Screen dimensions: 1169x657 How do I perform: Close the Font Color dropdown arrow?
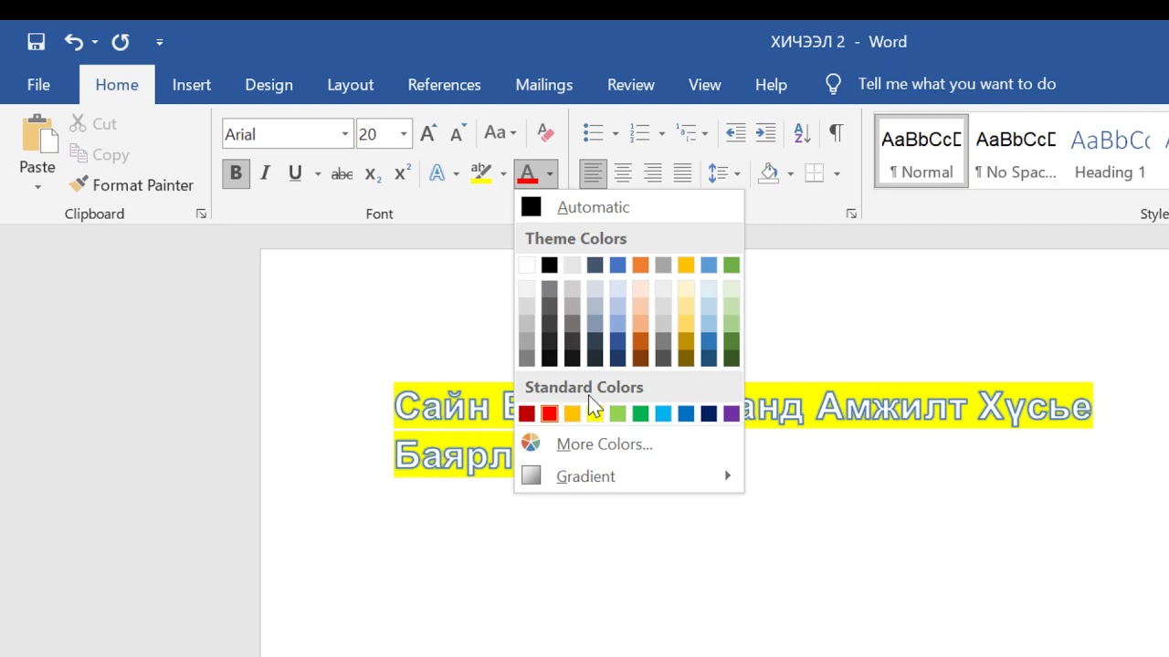tap(550, 173)
